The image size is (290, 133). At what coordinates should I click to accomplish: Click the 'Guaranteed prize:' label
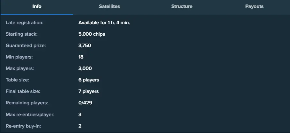click(x=26, y=45)
